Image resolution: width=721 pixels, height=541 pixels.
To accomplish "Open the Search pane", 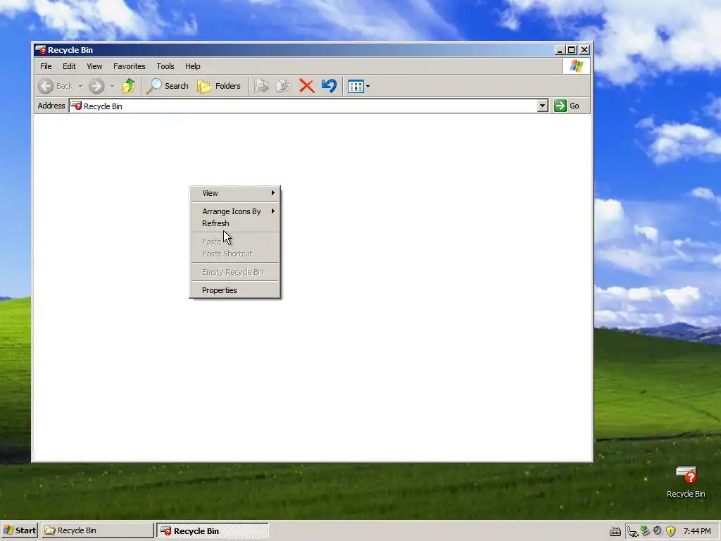I will 168,86.
